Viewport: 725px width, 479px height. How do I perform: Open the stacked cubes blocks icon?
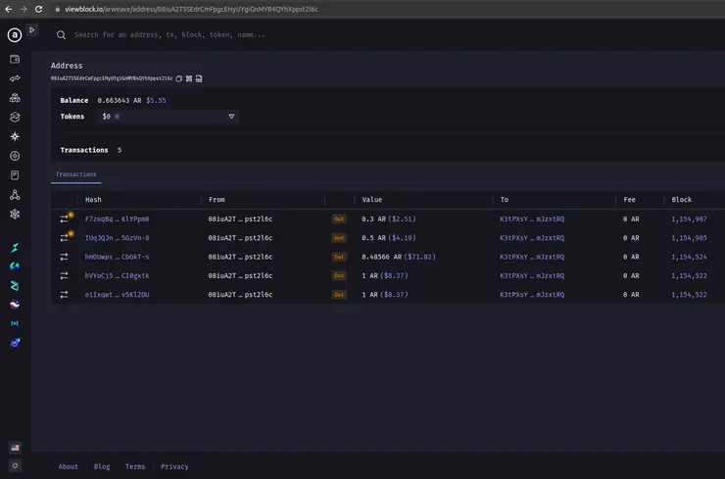[15, 98]
